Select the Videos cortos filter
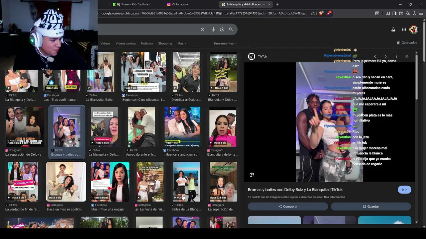Image resolution: width=426 pixels, height=239 pixels. point(125,43)
